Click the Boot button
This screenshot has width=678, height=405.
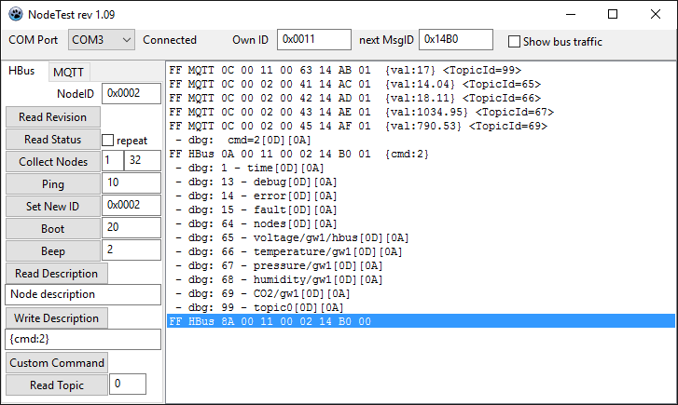53,229
